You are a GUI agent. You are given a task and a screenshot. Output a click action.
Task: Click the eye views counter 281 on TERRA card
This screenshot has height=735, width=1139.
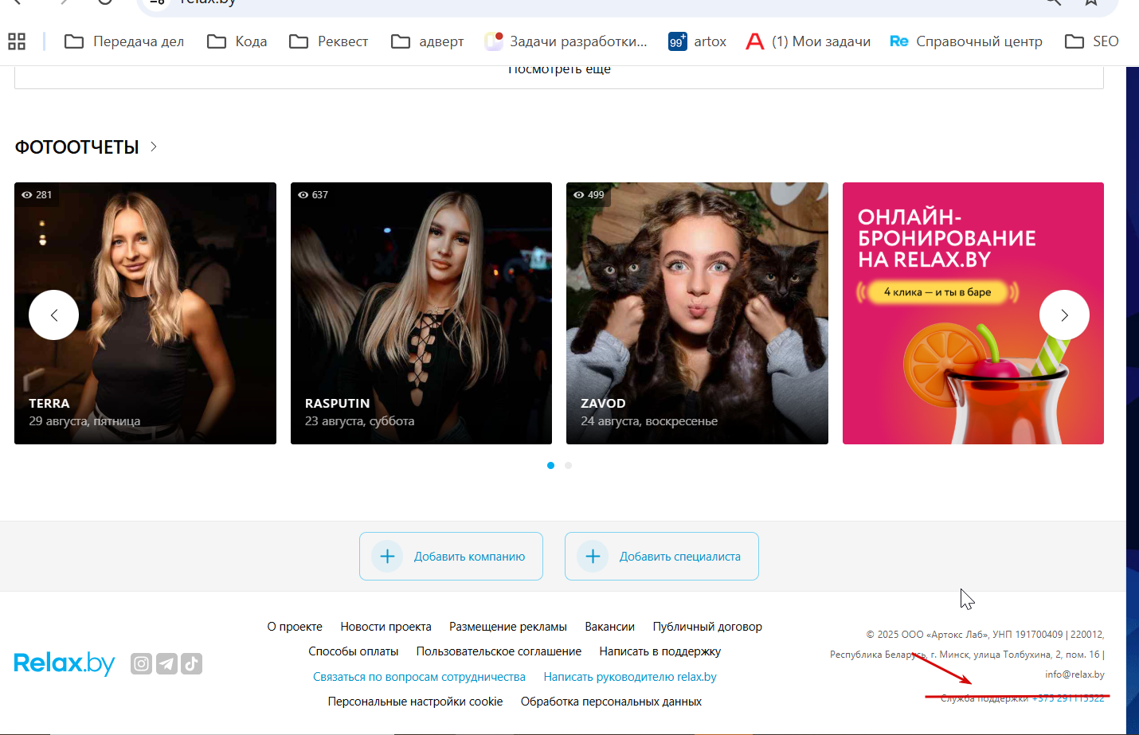37,194
